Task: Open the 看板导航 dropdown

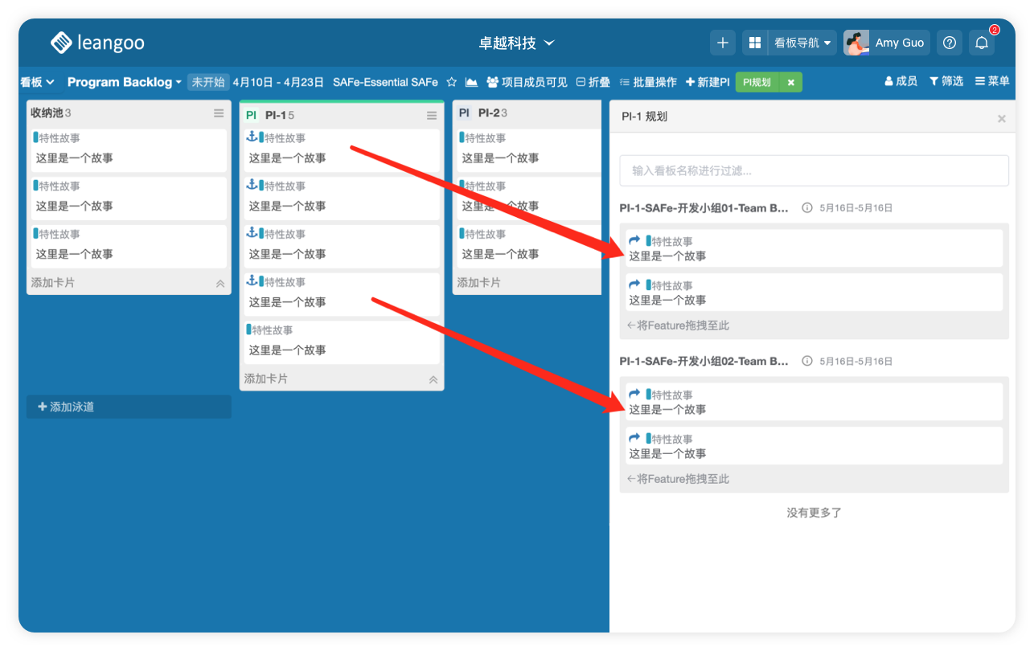Action: 802,43
